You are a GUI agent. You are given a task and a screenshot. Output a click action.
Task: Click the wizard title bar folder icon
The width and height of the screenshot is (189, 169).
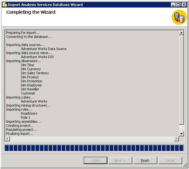(5, 5)
